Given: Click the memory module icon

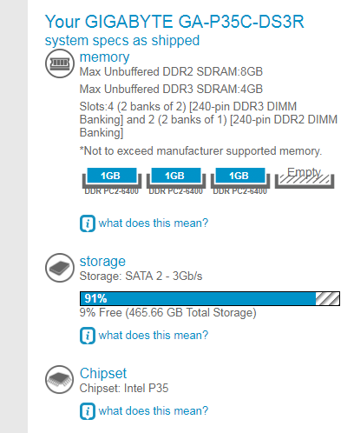Looking at the screenshot, I should click(x=60, y=63).
